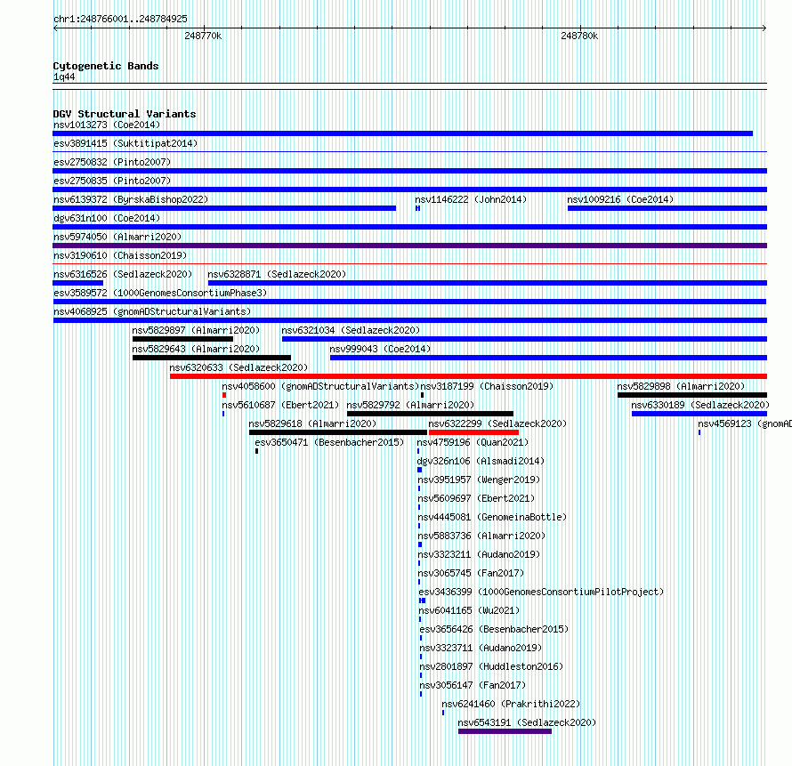Image resolution: width=792 pixels, height=766 pixels.
Task: Click the ruler's right arrow end
Action: (764, 28)
